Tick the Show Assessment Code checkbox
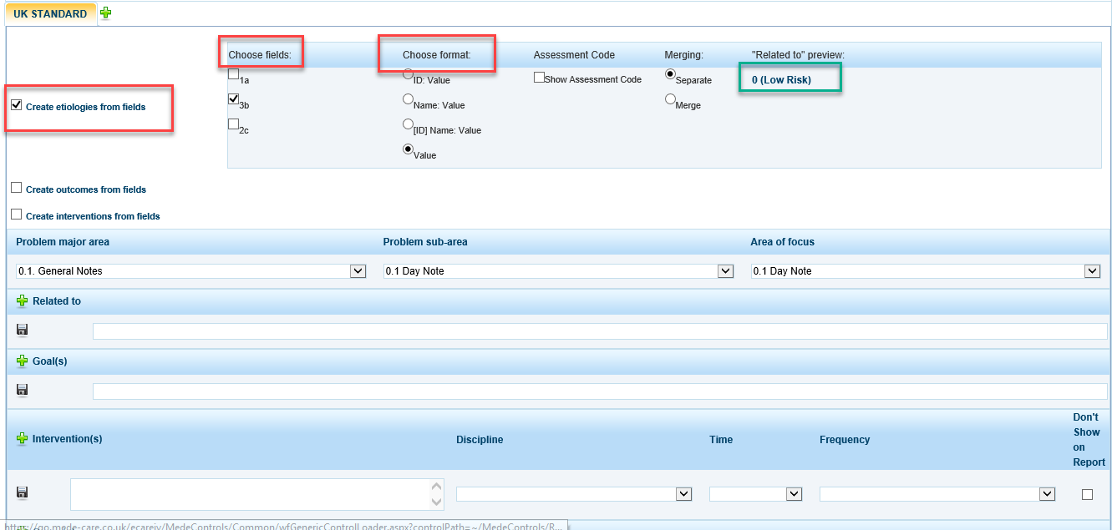The width and height of the screenshot is (1117, 530). tap(539, 78)
